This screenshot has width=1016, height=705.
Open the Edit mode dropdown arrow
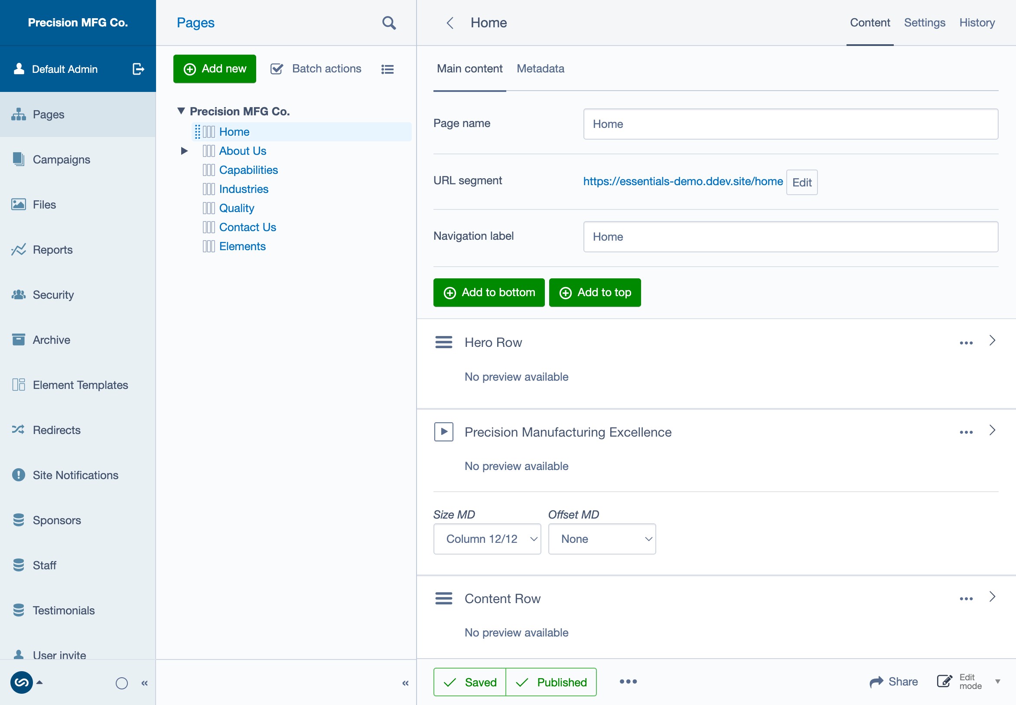(x=997, y=682)
